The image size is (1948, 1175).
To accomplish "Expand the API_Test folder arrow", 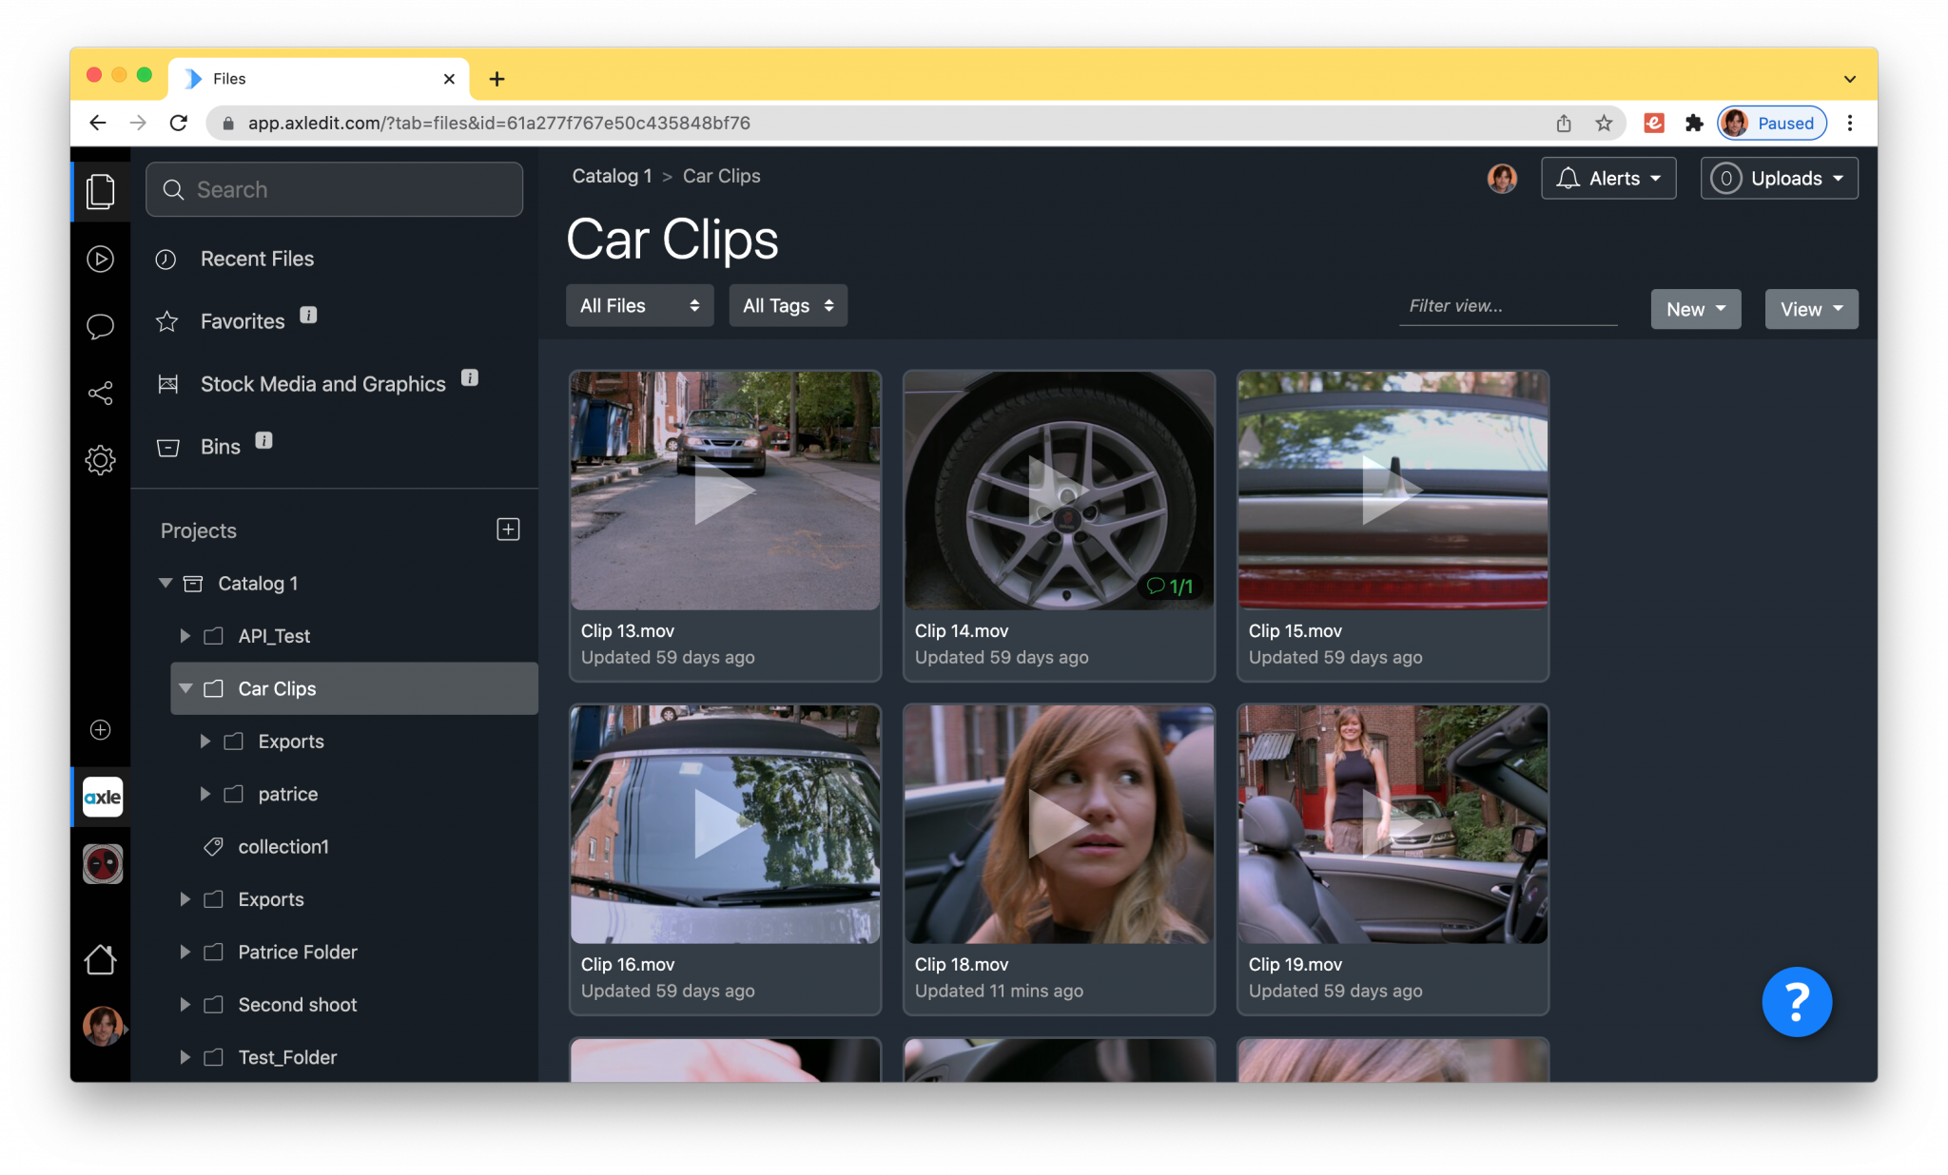I will (185, 636).
